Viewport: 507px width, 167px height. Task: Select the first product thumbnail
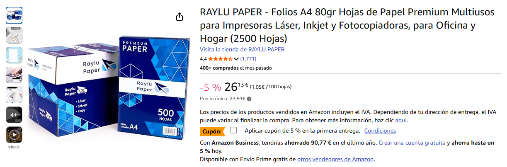click(14, 15)
